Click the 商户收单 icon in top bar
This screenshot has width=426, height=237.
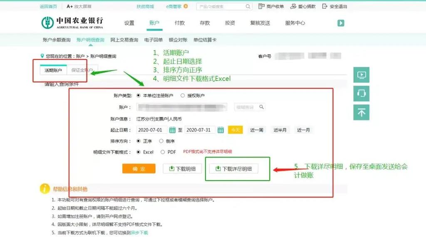(x=261, y=6)
